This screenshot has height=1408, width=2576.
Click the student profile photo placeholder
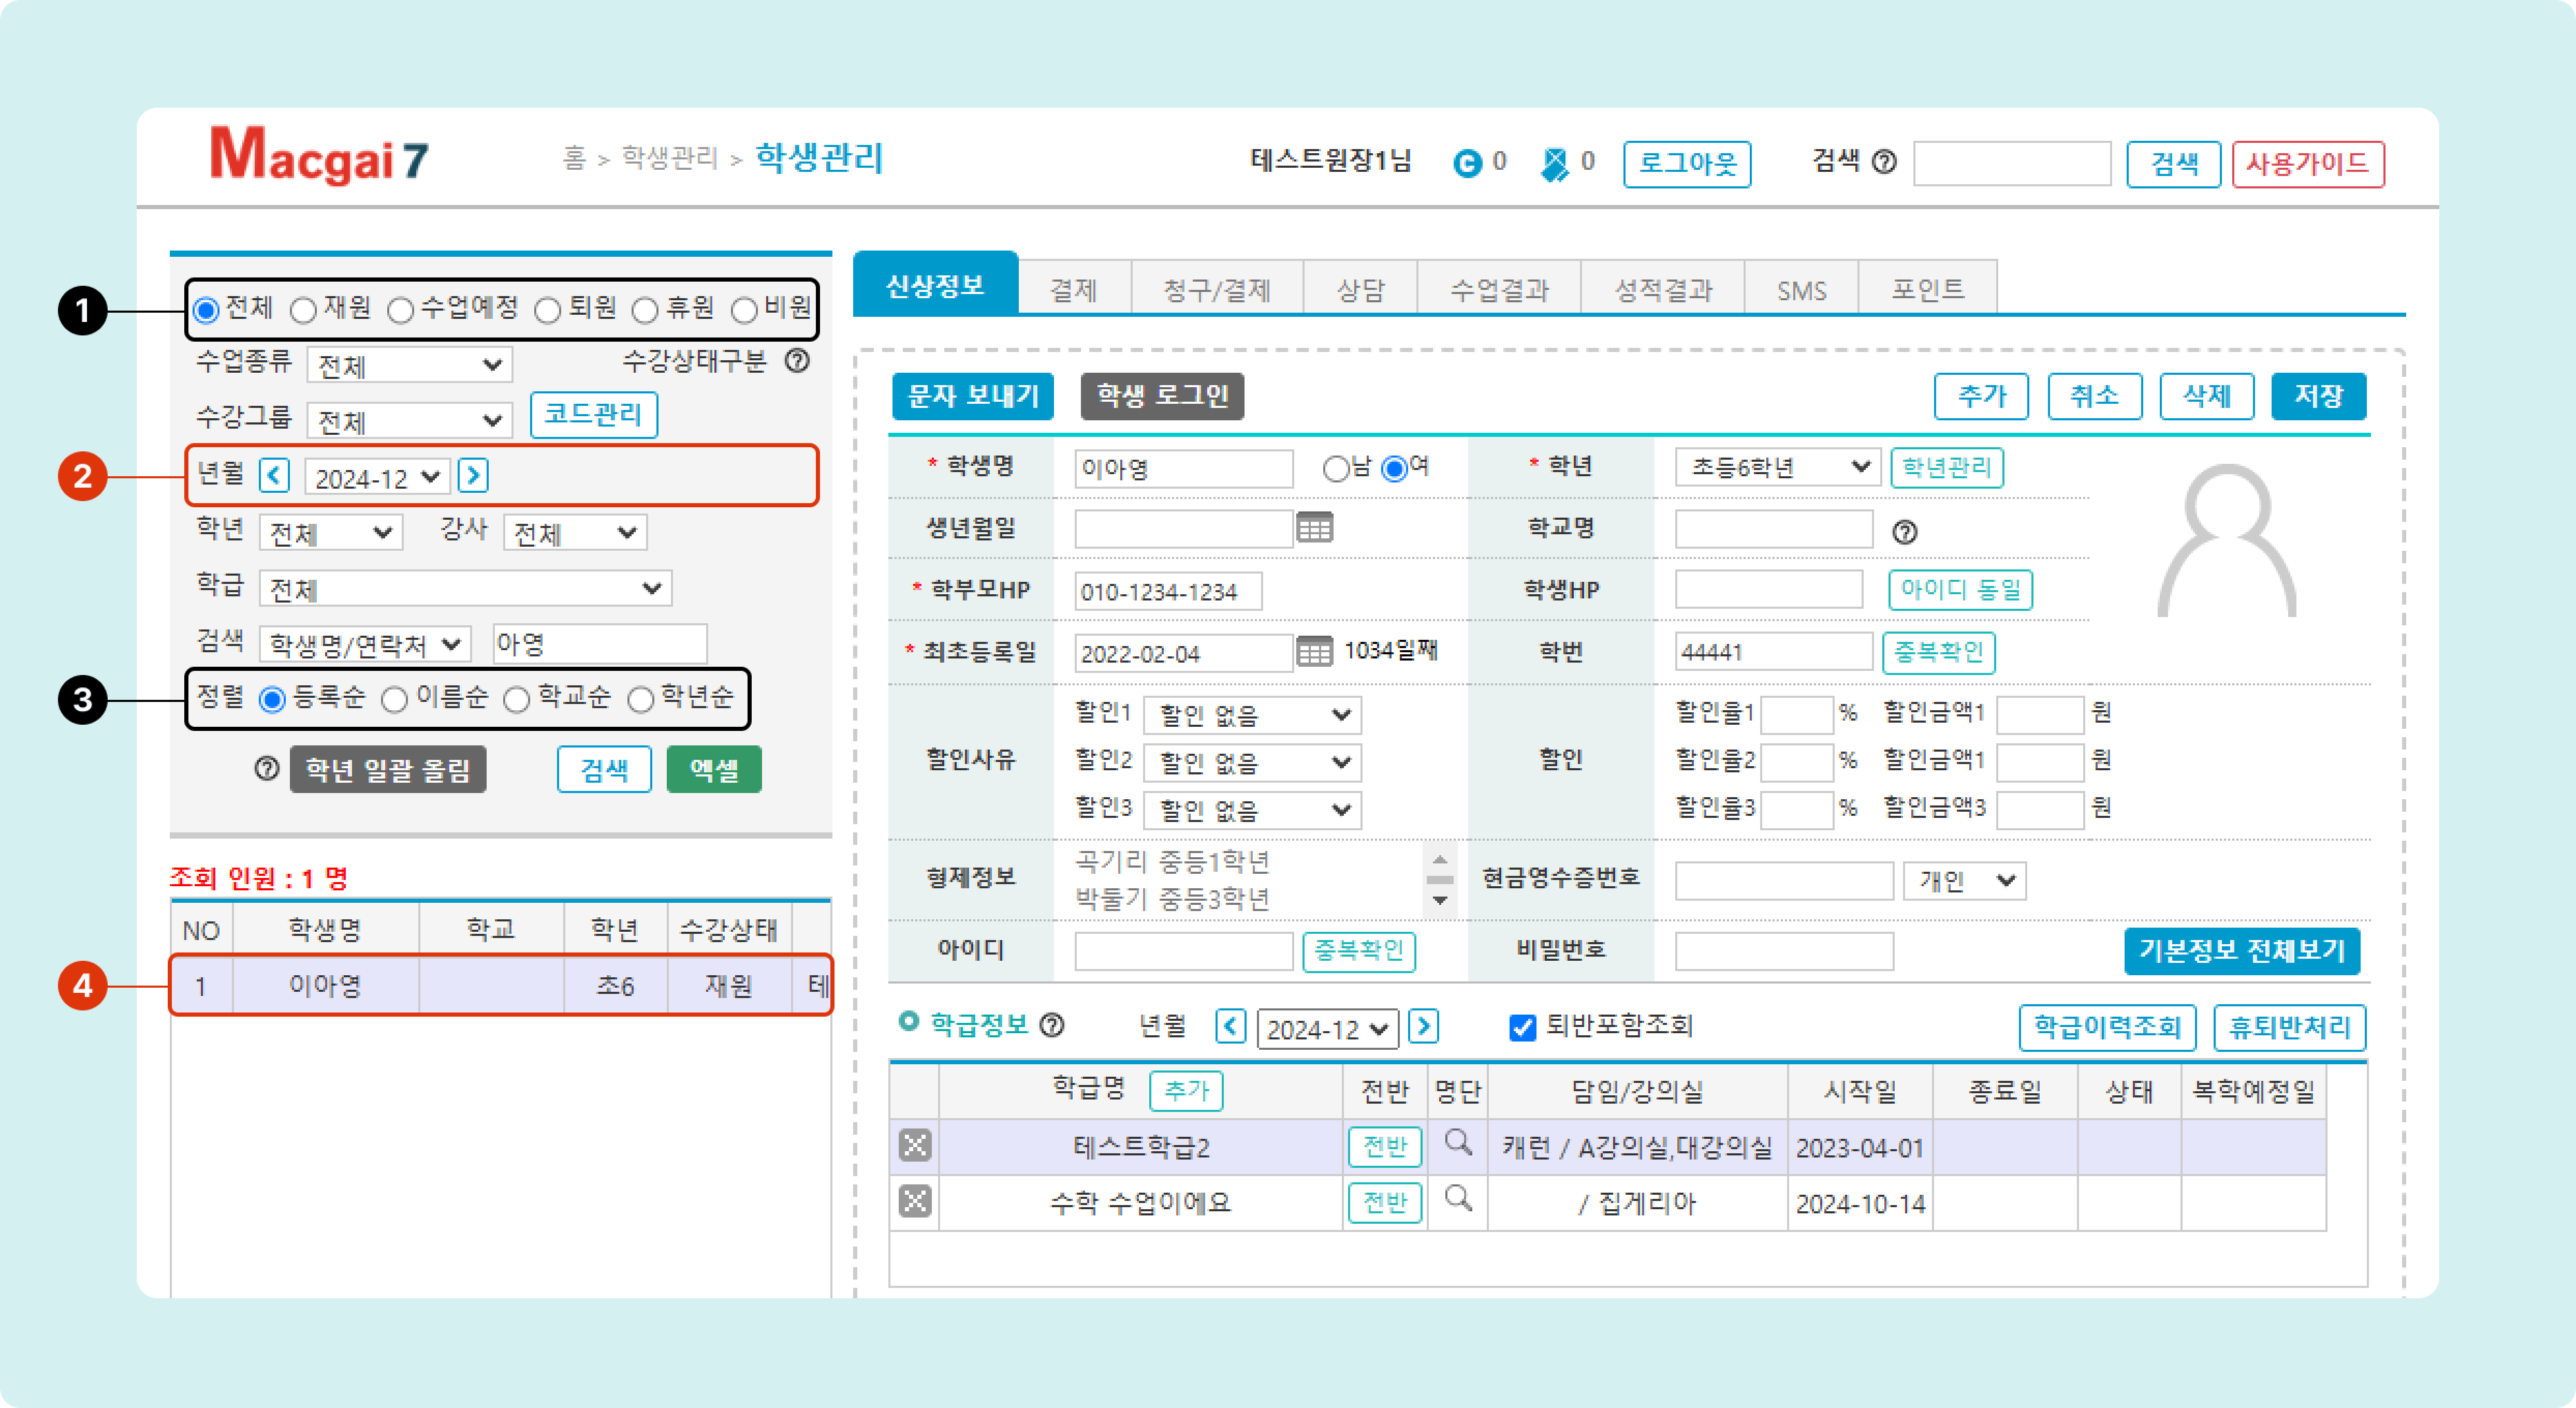pos(2227,541)
